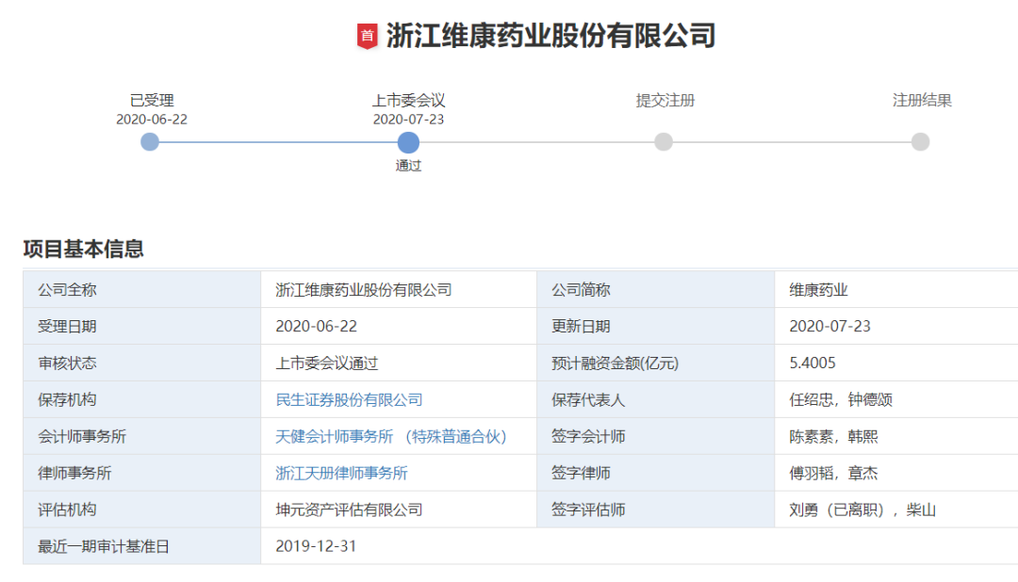This screenshot has width=1018, height=582.
Task: Select the 维康药业 short name cell
Action: click(x=819, y=290)
